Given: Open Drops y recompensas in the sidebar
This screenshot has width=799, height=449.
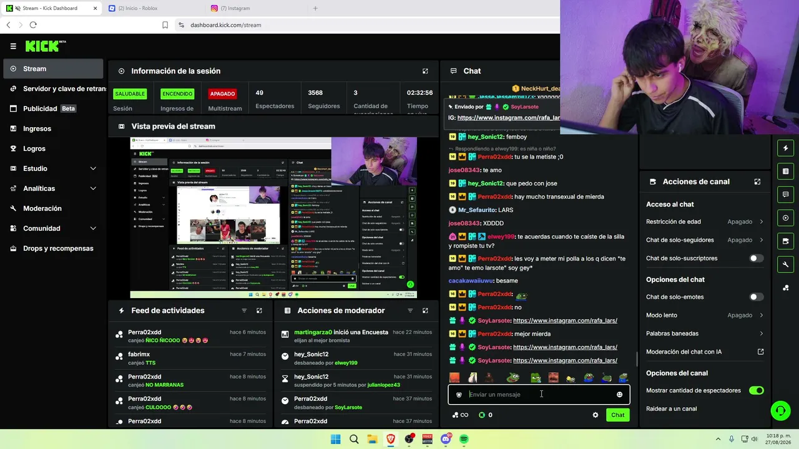Looking at the screenshot, I should point(53,248).
